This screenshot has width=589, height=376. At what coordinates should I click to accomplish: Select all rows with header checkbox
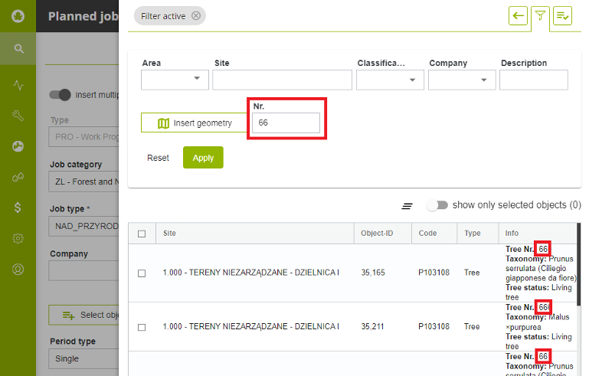click(x=142, y=234)
